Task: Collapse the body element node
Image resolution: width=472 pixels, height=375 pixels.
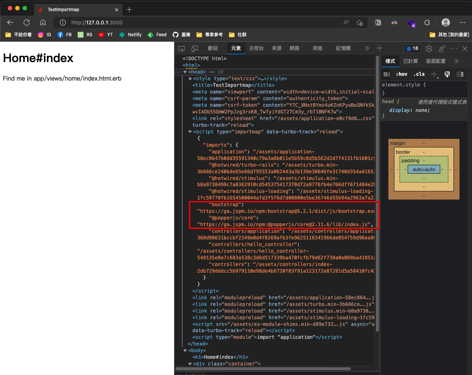Action: (x=185, y=351)
